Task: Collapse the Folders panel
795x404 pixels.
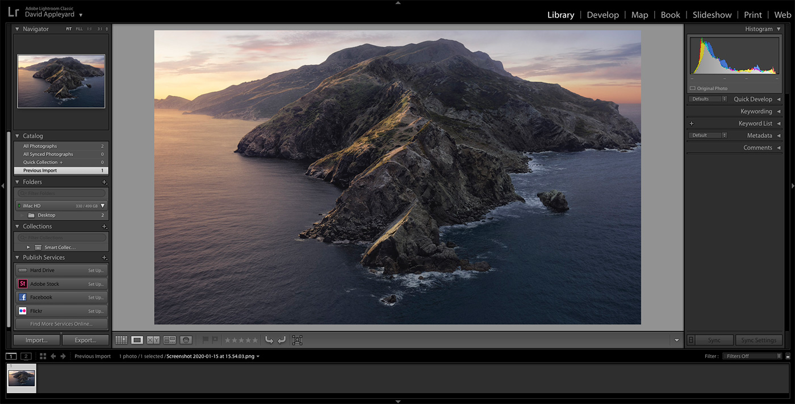Action: (17, 182)
